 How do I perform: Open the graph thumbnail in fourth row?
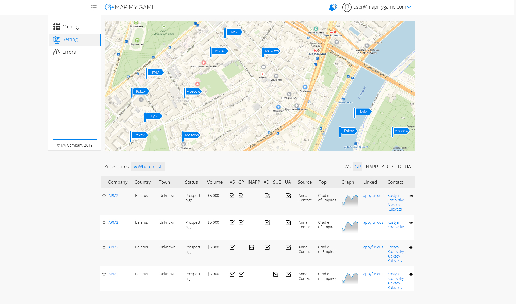click(x=350, y=278)
